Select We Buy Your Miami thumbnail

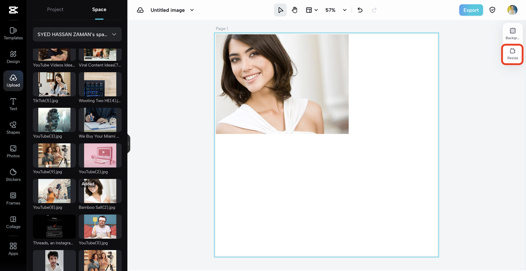pyautogui.click(x=100, y=120)
